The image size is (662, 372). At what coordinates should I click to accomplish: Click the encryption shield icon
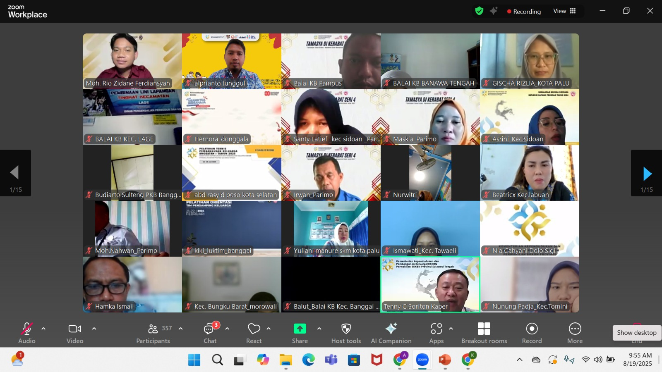(x=479, y=11)
